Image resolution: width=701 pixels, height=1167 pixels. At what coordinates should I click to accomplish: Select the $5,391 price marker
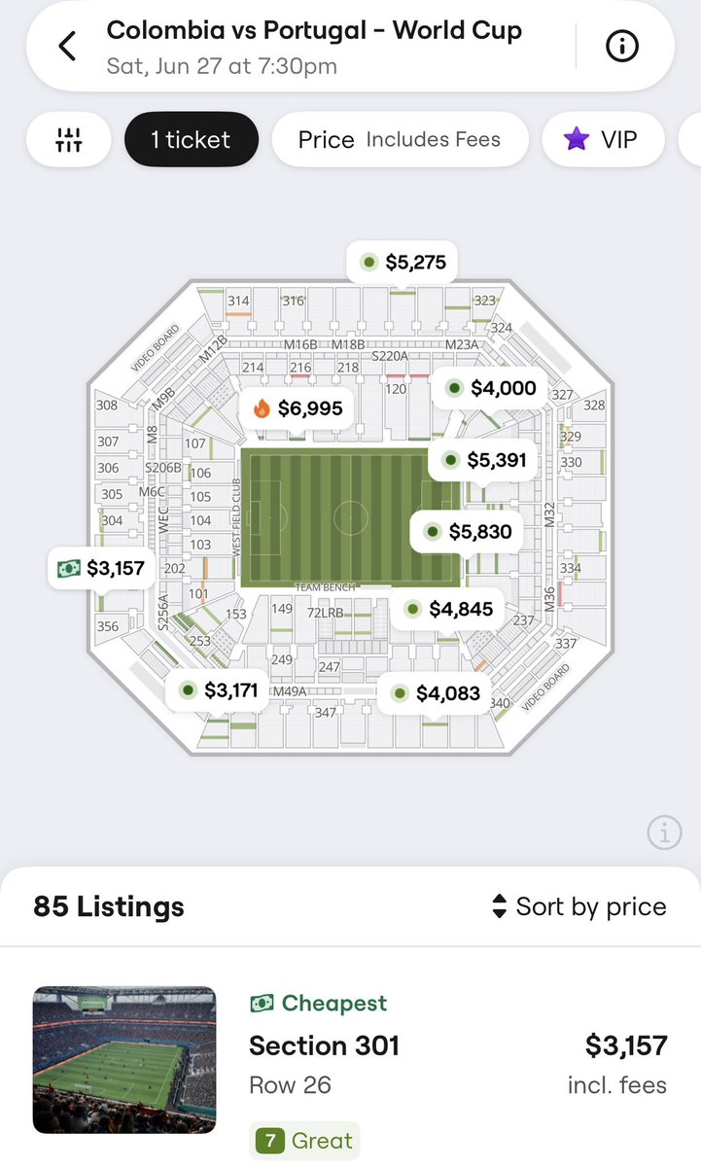[x=483, y=460]
